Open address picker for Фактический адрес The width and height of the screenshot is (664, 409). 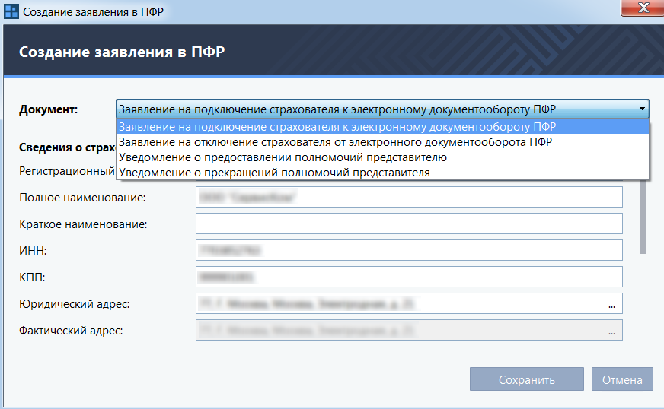tap(611, 331)
